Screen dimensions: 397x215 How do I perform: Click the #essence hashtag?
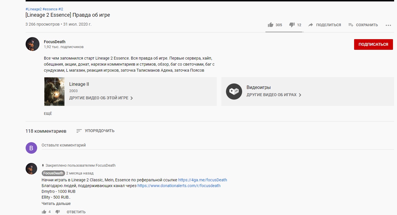pyautogui.click(x=50, y=9)
